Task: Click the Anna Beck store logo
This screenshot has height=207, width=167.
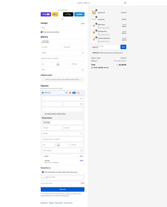Action: pos(83,3)
